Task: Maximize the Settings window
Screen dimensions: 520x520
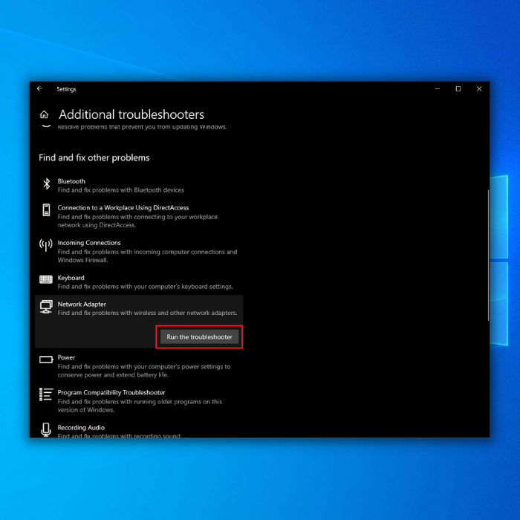Action: [458, 89]
